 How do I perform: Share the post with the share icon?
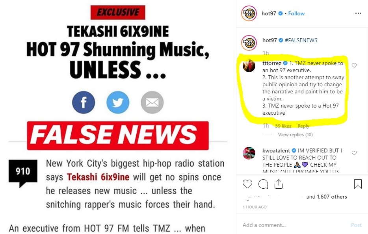tap(279, 184)
